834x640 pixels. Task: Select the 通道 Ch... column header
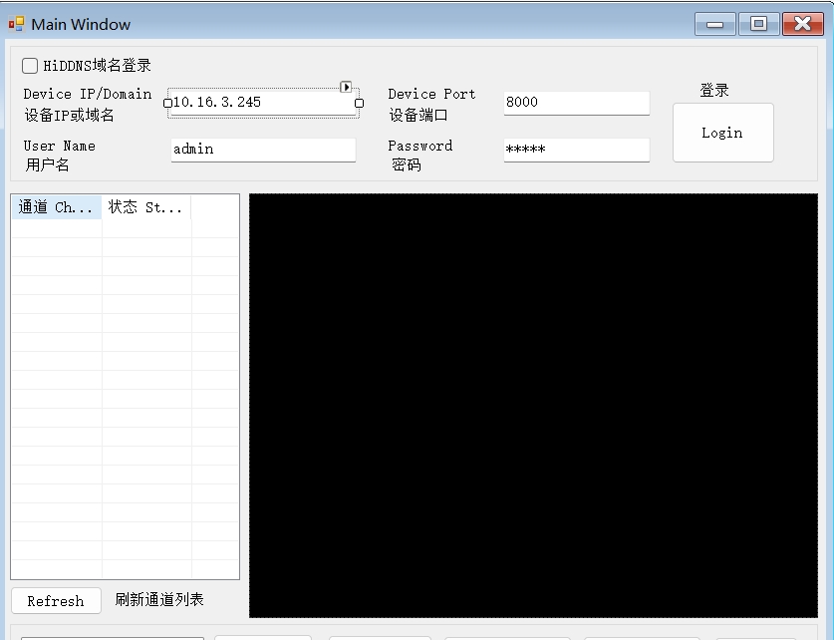coord(57,207)
